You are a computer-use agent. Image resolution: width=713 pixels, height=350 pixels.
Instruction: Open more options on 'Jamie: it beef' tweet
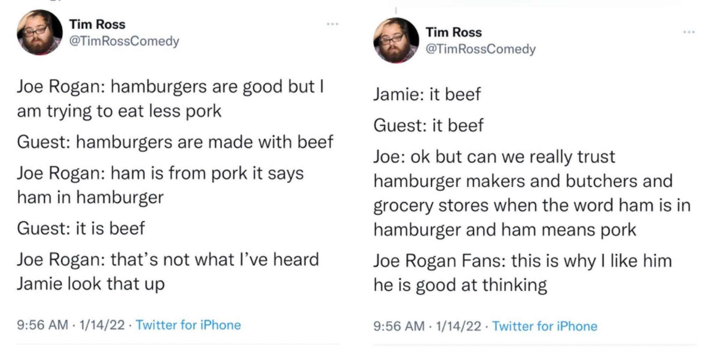pos(689,32)
